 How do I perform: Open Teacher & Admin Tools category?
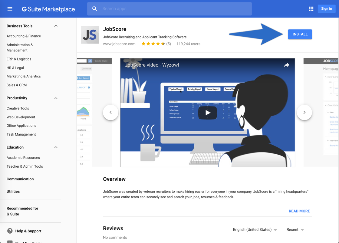(25, 166)
